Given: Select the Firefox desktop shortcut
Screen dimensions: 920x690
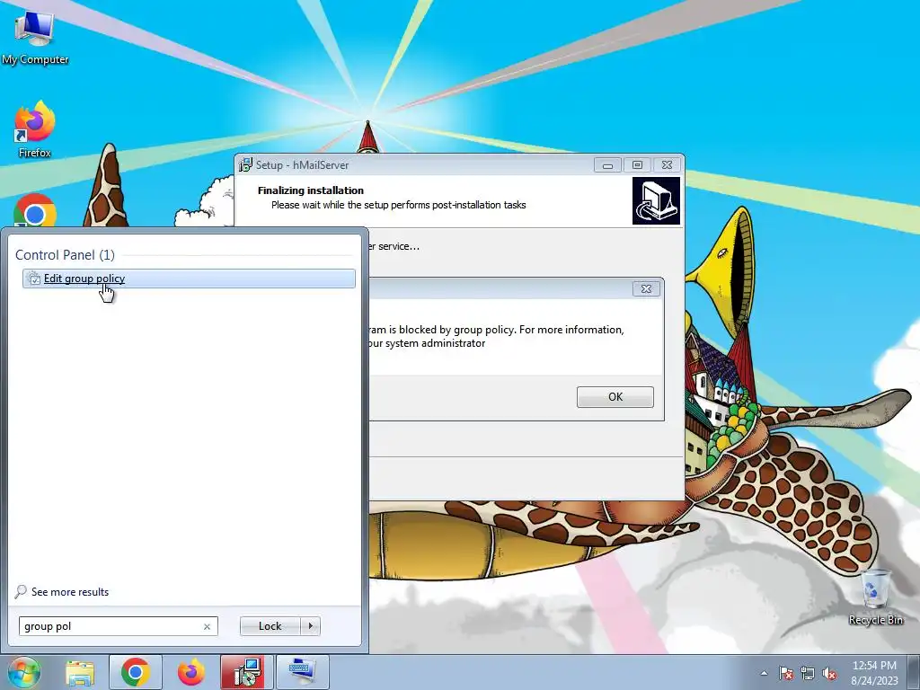Looking at the screenshot, I should [35, 129].
